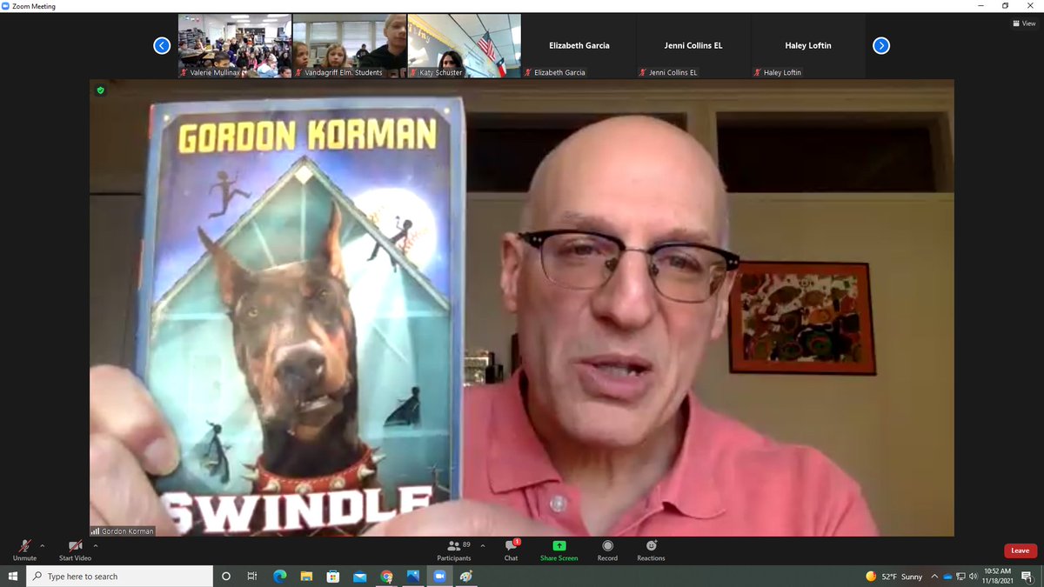Open Mail app from taskbar

tap(359, 577)
